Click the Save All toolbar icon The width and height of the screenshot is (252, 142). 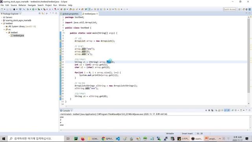[11, 9]
